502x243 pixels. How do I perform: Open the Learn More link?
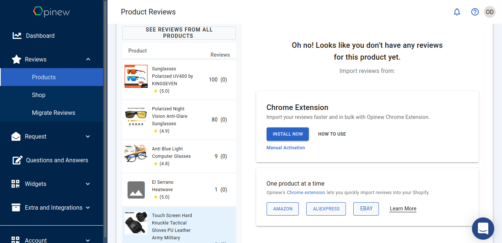(403, 209)
